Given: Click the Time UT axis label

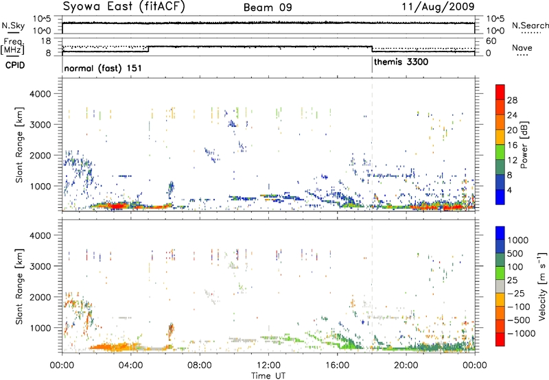Looking at the screenshot, I should pyautogui.click(x=268, y=376).
